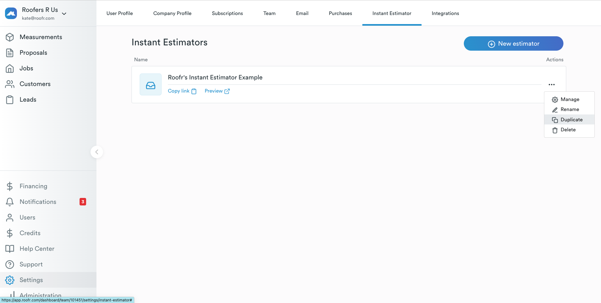Click the Financing dollar icon

10,186
